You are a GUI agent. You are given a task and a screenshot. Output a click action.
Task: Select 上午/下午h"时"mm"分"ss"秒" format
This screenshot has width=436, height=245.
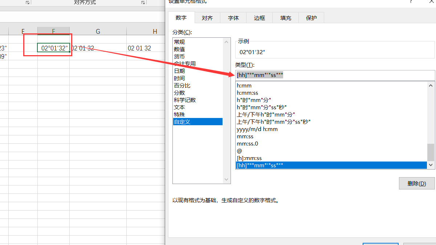[331, 122]
